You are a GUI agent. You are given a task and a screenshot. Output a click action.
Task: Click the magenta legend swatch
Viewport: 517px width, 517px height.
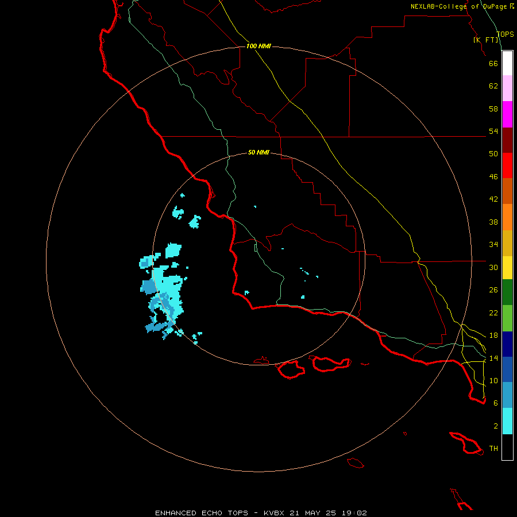507,114
